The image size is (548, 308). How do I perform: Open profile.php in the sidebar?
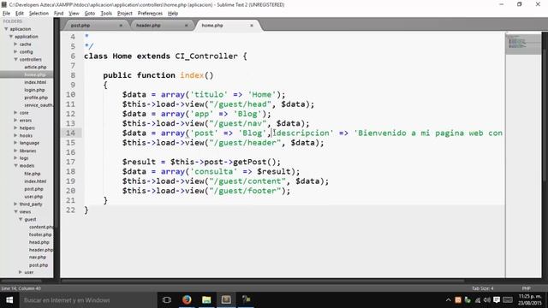(x=36, y=98)
